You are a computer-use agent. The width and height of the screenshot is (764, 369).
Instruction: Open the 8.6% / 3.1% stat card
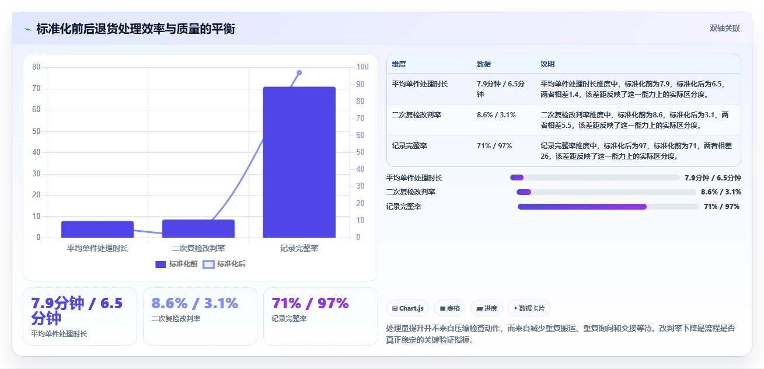tap(200, 316)
